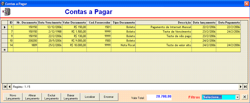Click the 'R$ 1.500,00' value cell
This screenshot has height=103, width=250.
point(74,32)
